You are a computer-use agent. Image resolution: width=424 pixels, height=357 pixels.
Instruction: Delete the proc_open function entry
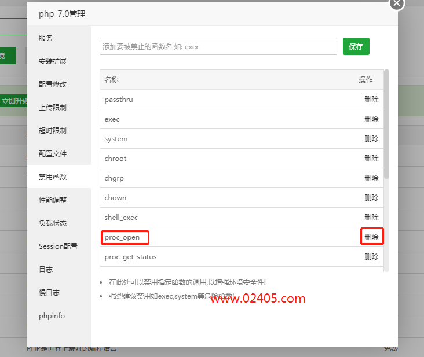click(x=371, y=237)
